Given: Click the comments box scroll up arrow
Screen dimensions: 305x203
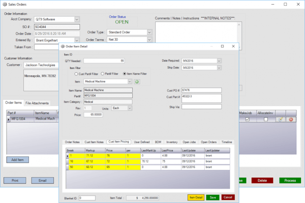Looking at the screenshot, I should pyautogui.click(x=239, y=25).
